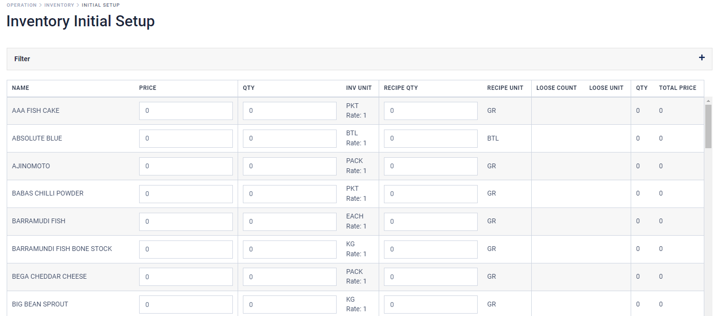
Task: Click the PRICE column header
Action: [147, 88]
